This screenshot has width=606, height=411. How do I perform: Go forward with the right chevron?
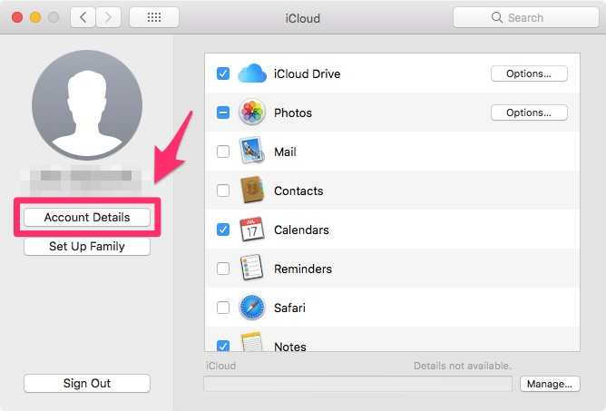(108, 17)
